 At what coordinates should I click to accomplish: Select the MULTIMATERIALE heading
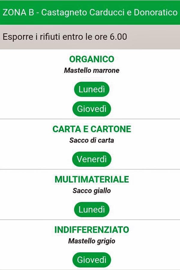(91, 179)
